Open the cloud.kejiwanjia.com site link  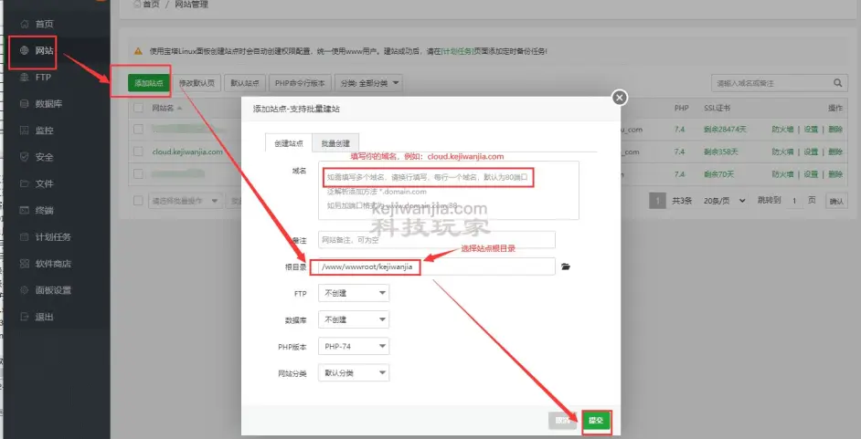(x=187, y=152)
